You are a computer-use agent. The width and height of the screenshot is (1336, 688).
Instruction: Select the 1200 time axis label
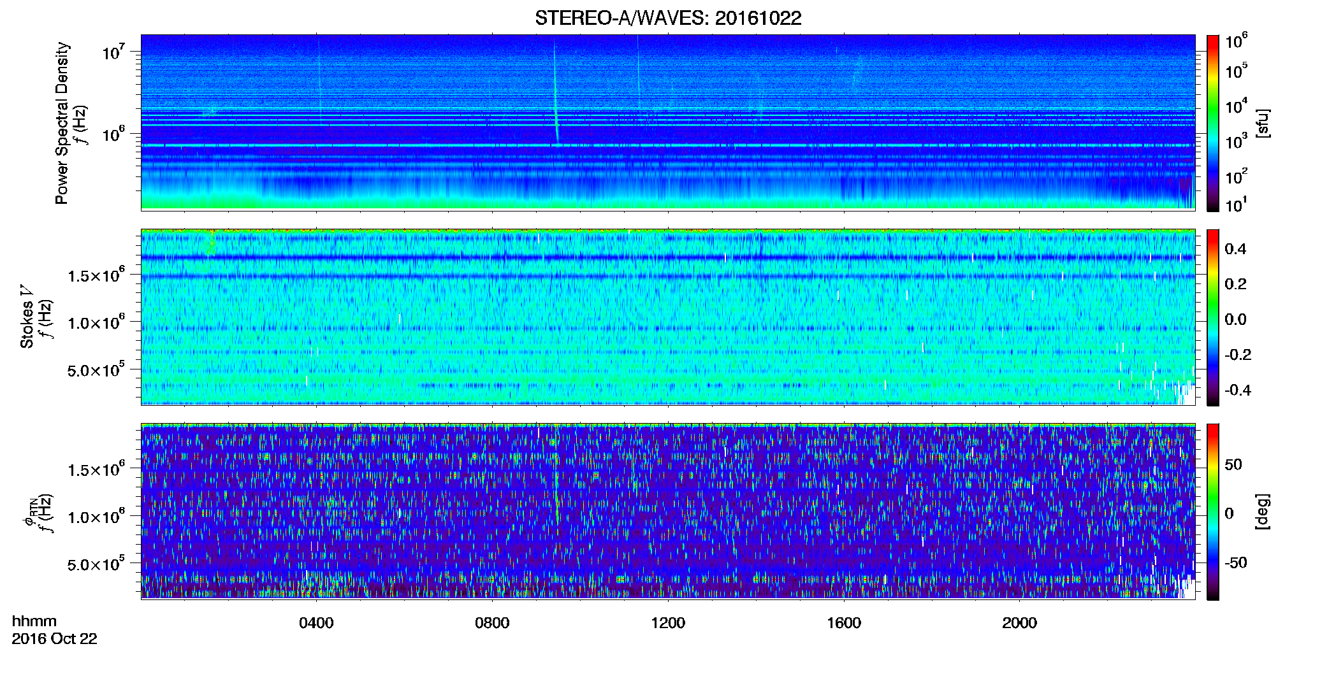click(x=668, y=623)
